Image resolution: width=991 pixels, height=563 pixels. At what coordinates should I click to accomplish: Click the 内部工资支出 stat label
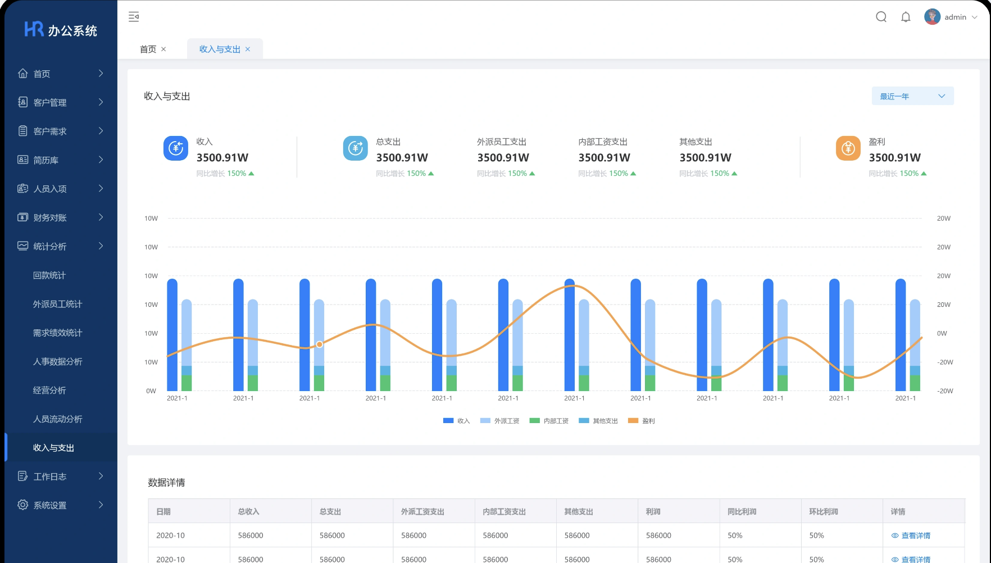tap(603, 142)
